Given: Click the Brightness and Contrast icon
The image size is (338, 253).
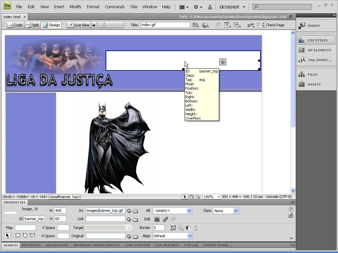Looking at the screenshot, I should point(188,228).
